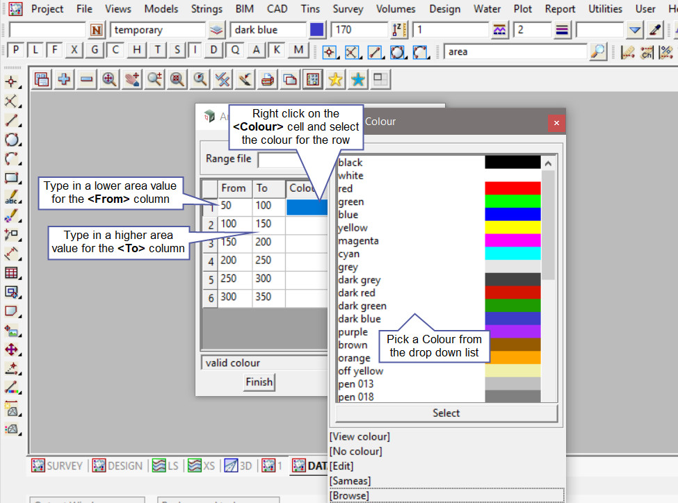Toggle the 'G' snap button

tap(95, 51)
